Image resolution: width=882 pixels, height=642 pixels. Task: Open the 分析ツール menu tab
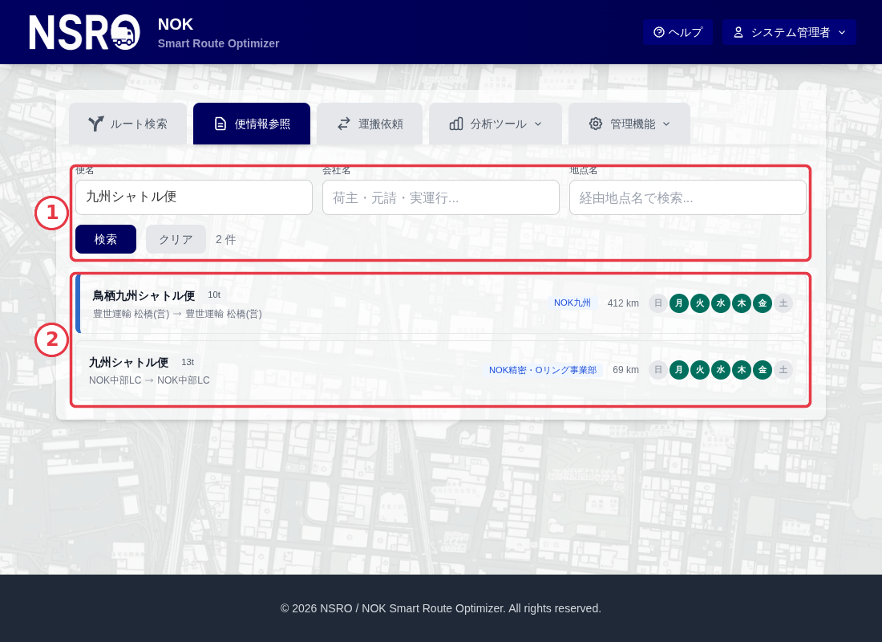tap(496, 124)
